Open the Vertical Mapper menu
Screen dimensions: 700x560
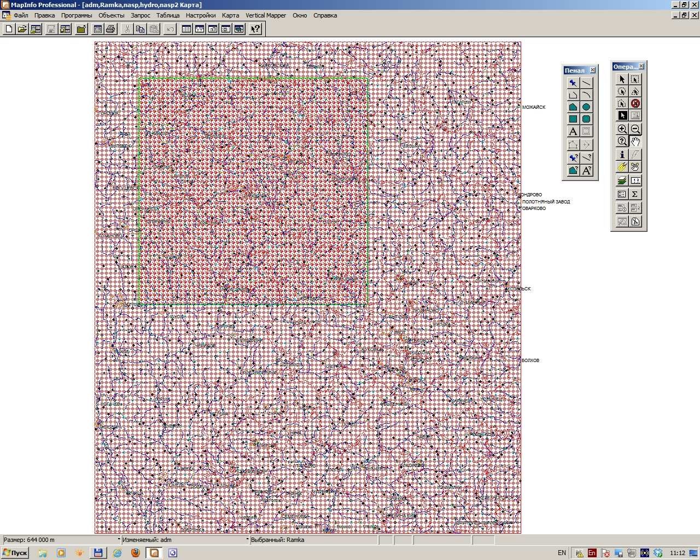coord(266,15)
